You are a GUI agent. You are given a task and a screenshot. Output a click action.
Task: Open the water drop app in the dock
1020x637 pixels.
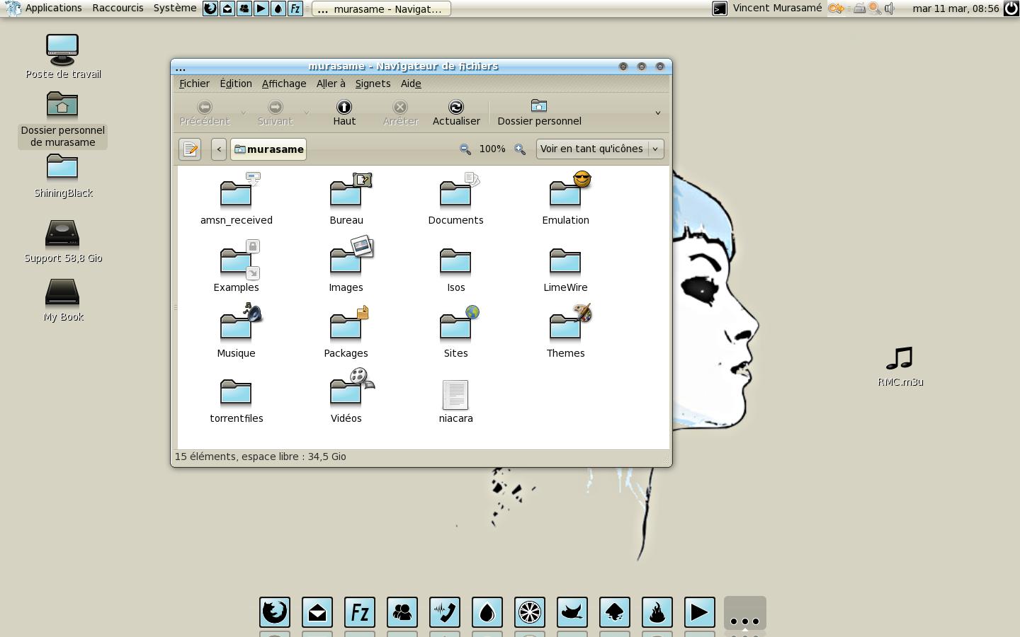(487, 612)
